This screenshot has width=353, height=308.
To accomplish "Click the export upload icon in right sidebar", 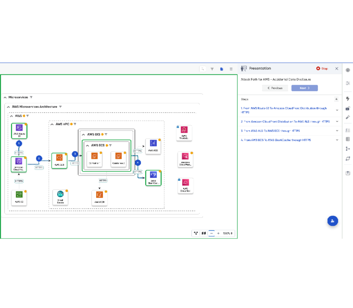I will [348, 173].
